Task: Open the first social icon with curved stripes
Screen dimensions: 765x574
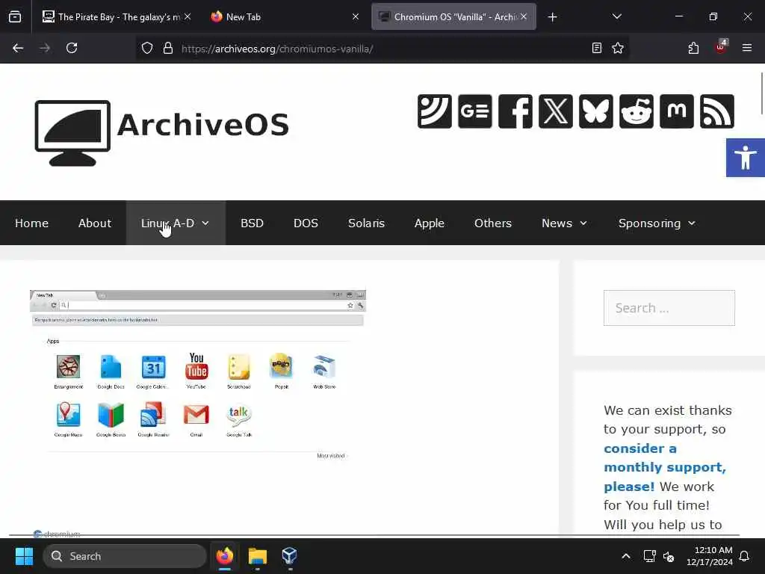Action: [x=434, y=111]
